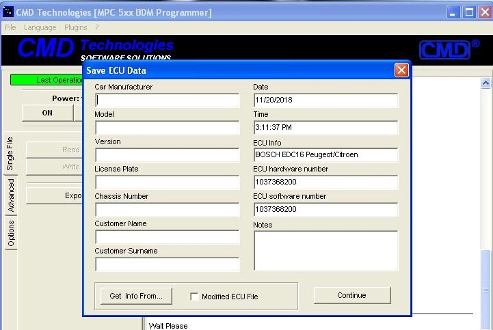Screen dimensions: 493x330
Task: Click the Date field showing 11/20/2018
Action: point(325,100)
